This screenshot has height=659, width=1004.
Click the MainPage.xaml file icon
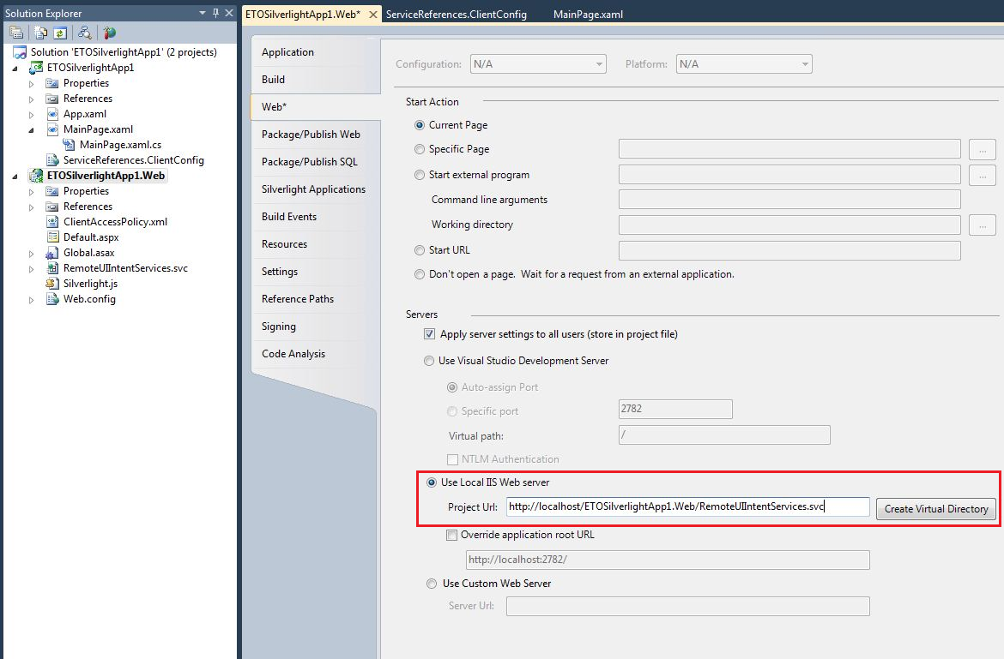(52, 129)
